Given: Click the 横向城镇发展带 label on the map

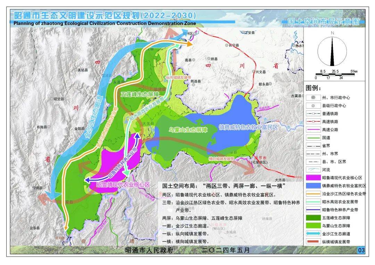Looking at the screenshot, I should pyautogui.click(x=221, y=159).
